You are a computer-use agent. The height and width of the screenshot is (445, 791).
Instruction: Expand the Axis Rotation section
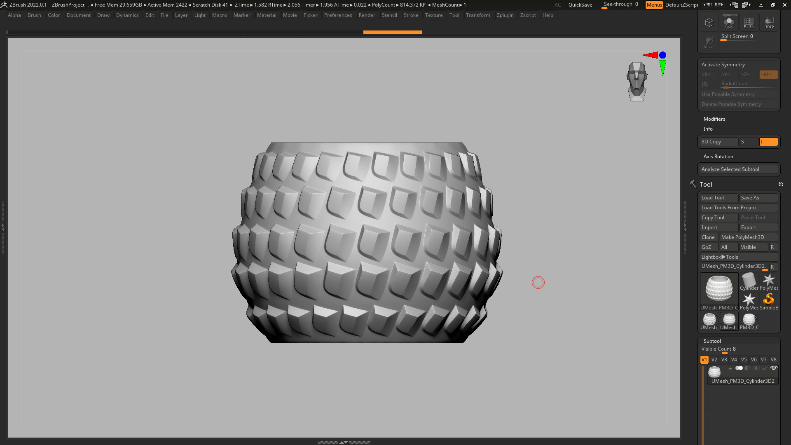(718, 157)
